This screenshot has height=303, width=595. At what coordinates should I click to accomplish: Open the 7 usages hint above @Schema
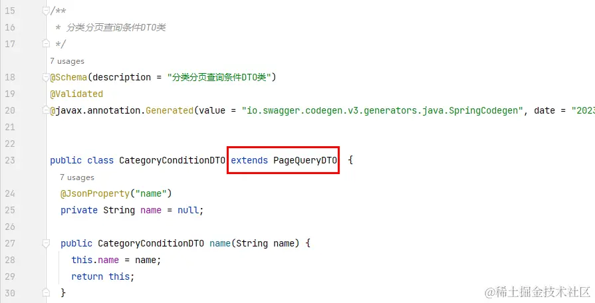(x=67, y=61)
